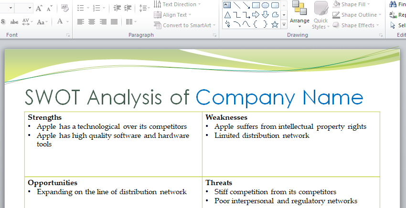This screenshot has width=406, height=208.
Task: Select the Isosceles Triangle shape
Action: point(227,15)
